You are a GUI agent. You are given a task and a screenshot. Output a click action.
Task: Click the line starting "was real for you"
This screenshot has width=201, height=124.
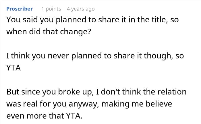pos(89,104)
